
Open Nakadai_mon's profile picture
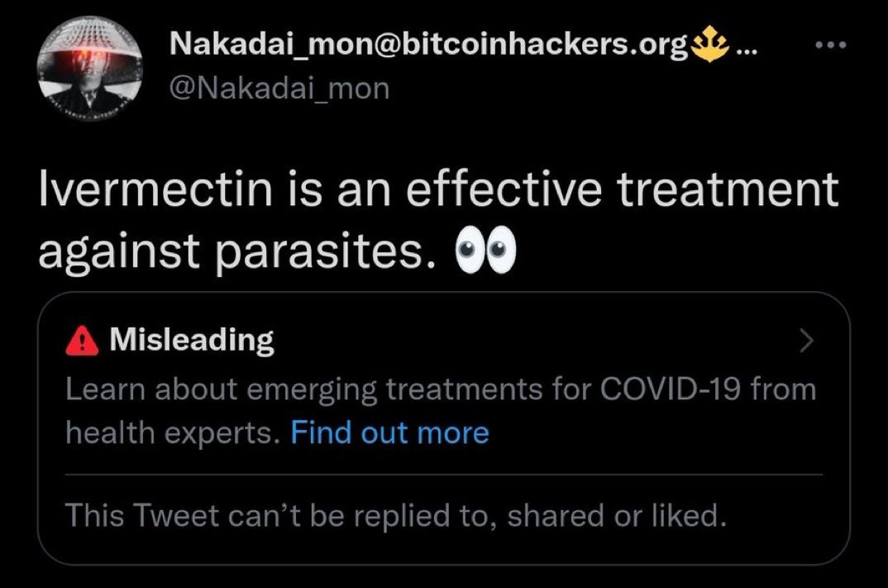click(x=90, y=68)
